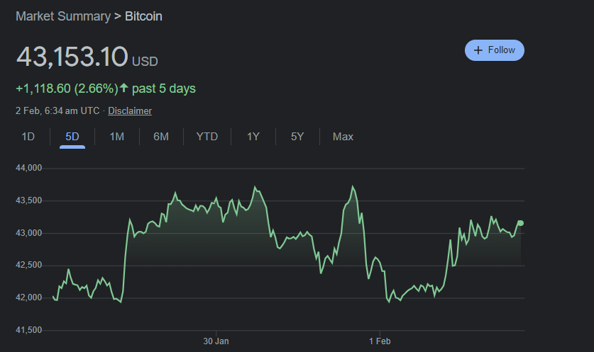This screenshot has width=594, height=352.
Task: Open the Market Summary breadcrumb
Action: 62,16
